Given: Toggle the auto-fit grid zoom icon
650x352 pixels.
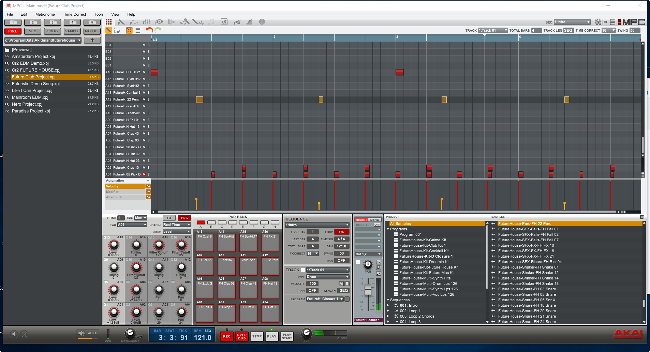Looking at the screenshot, I should (x=129, y=30).
